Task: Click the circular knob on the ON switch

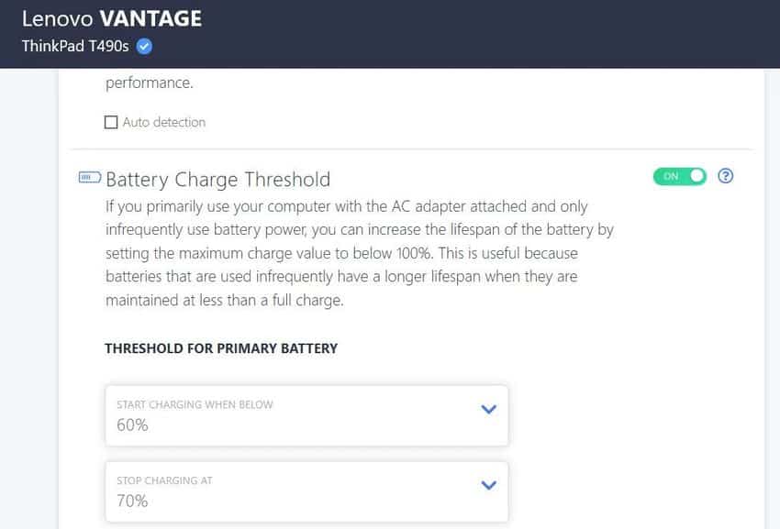Action: pos(696,175)
